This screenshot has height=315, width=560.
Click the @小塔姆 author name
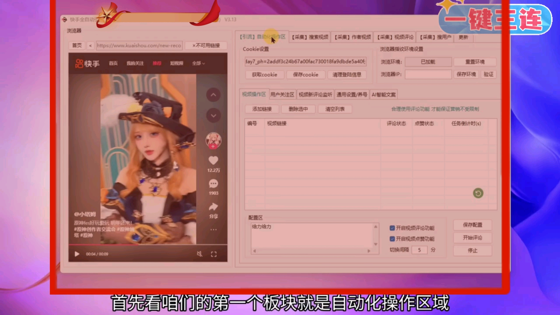click(x=85, y=214)
